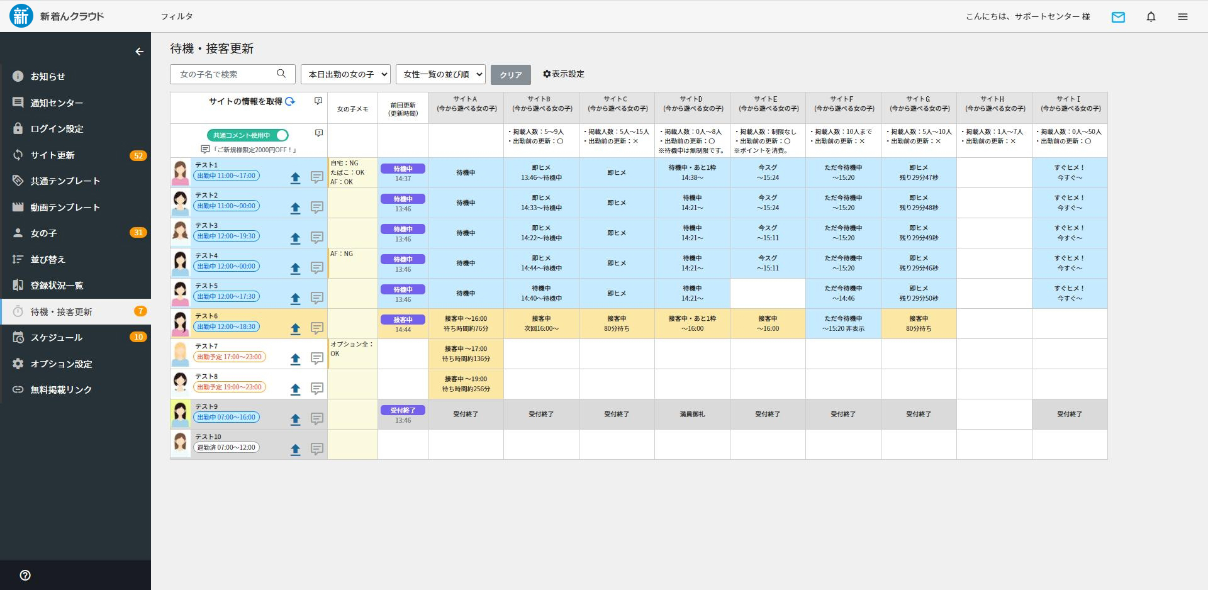Open 共通テンプレート from the sidebar
Screen dimensions: 1208x590
pos(65,181)
